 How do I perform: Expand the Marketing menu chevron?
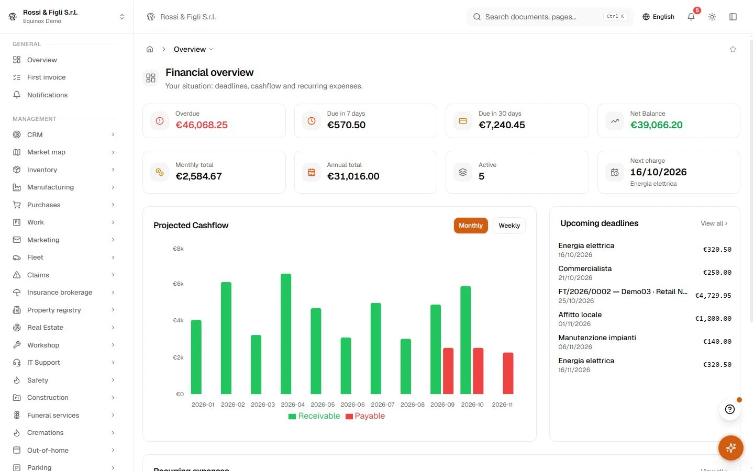(x=113, y=240)
